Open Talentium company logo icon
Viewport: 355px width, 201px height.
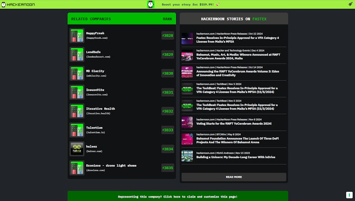pos(77,130)
